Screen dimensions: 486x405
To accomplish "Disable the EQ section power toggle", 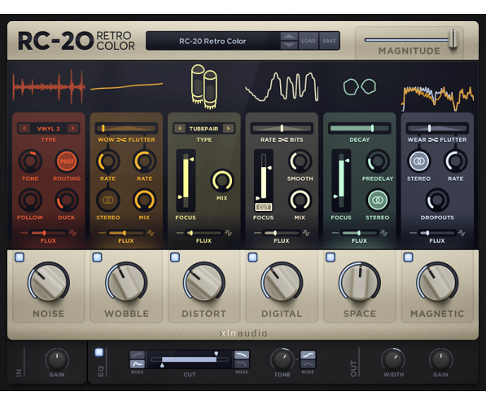I will click(x=99, y=352).
